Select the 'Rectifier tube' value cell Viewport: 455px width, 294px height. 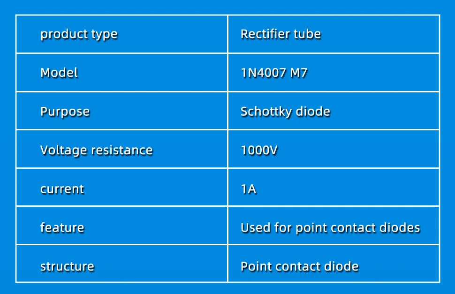click(281, 34)
